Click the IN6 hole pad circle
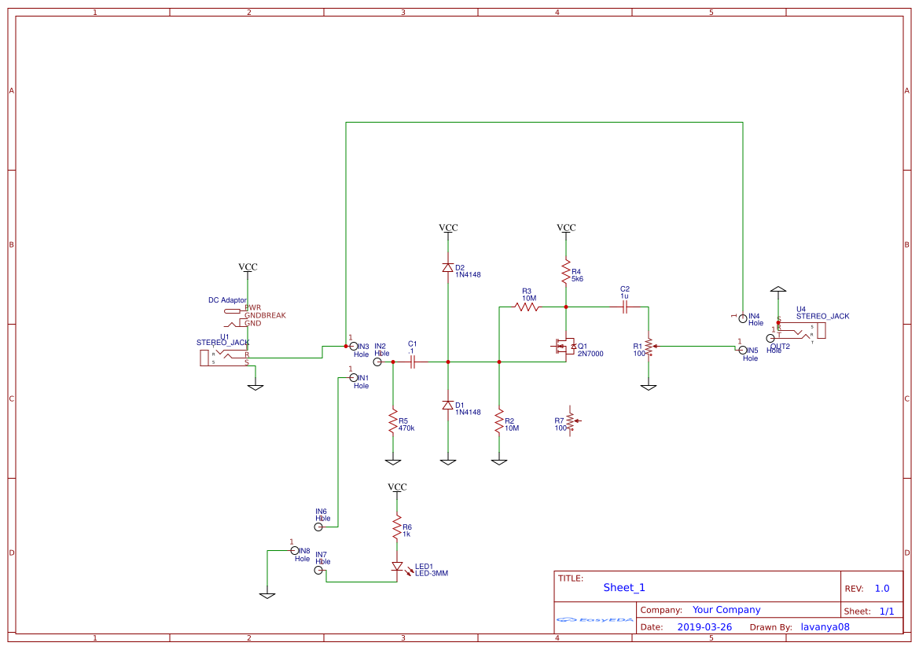The image size is (919, 650). (x=319, y=527)
